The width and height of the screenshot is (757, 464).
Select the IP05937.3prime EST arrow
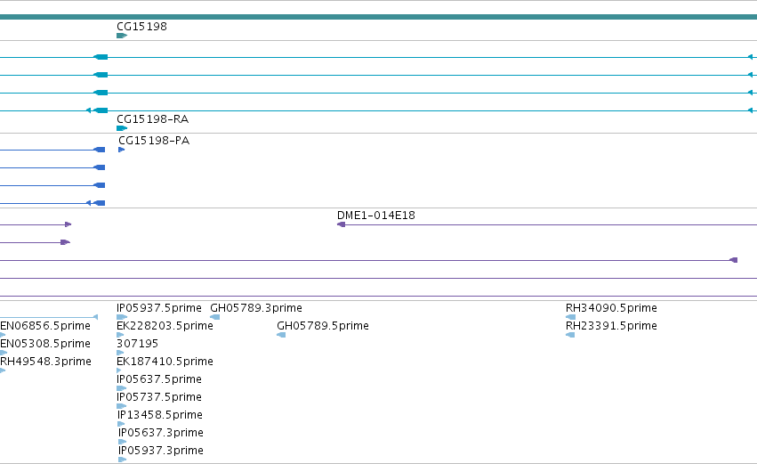pyautogui.click(x=122, y=460)
